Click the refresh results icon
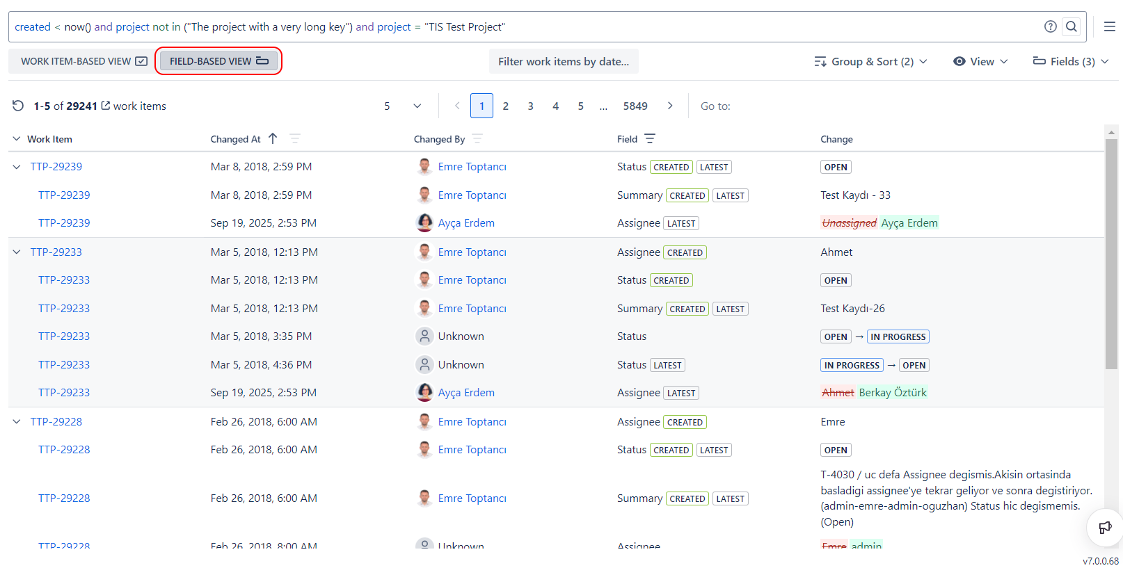The width and height of the screenshot is (1123, 568). point(18,106)
